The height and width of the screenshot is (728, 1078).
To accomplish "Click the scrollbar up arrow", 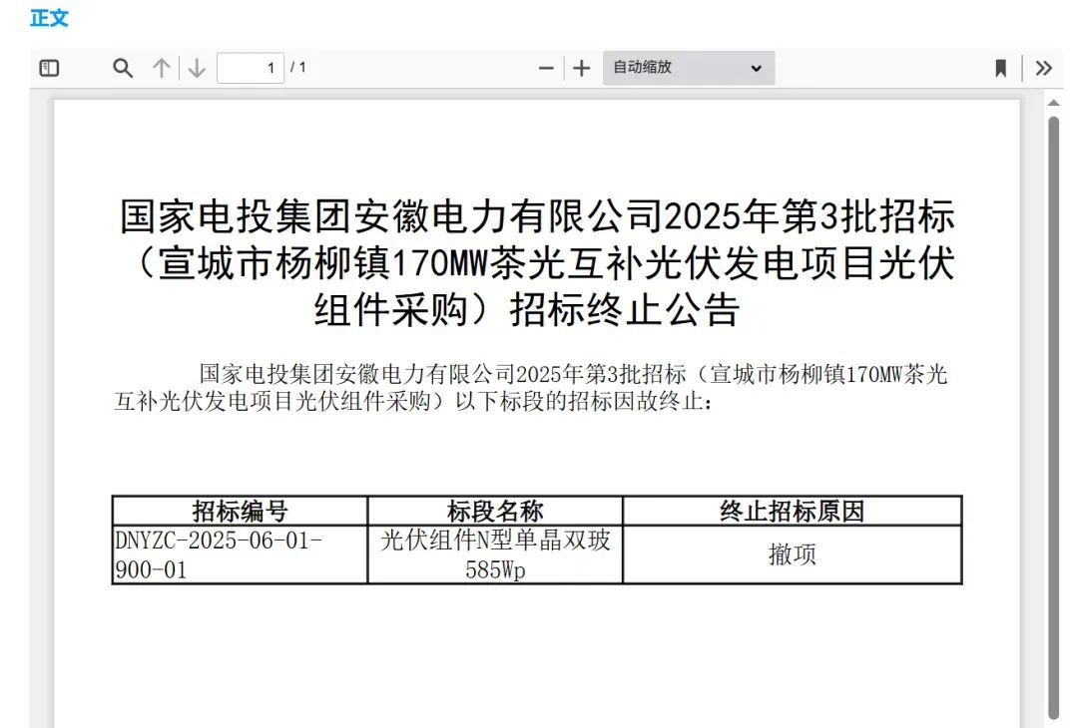I will pyautogui.click(x=1053, y=100).
